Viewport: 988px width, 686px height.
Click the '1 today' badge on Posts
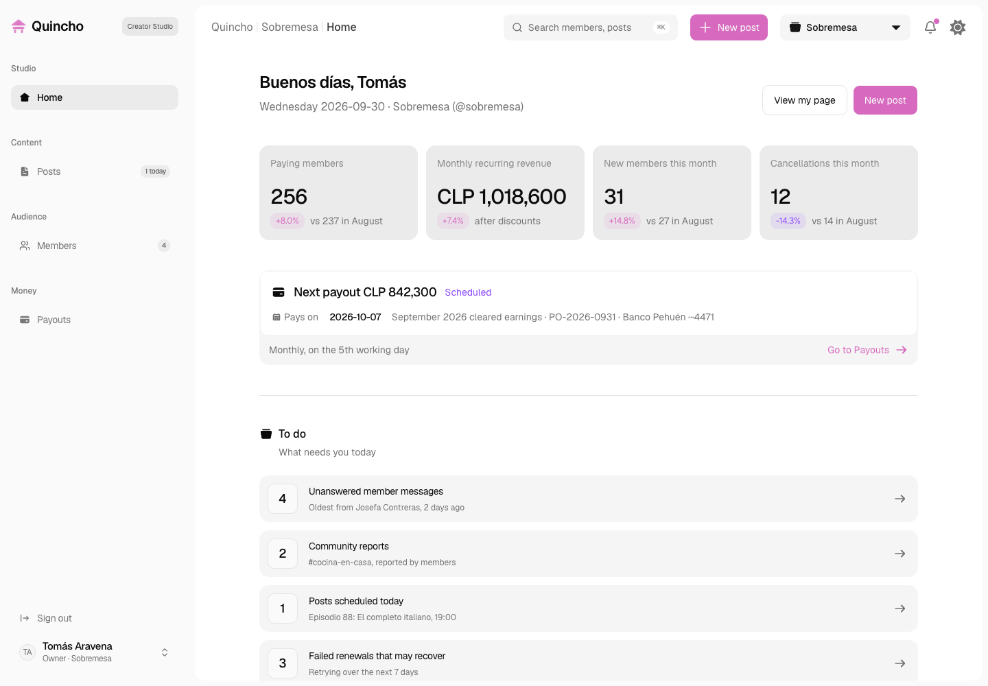[x=156, y=171]
